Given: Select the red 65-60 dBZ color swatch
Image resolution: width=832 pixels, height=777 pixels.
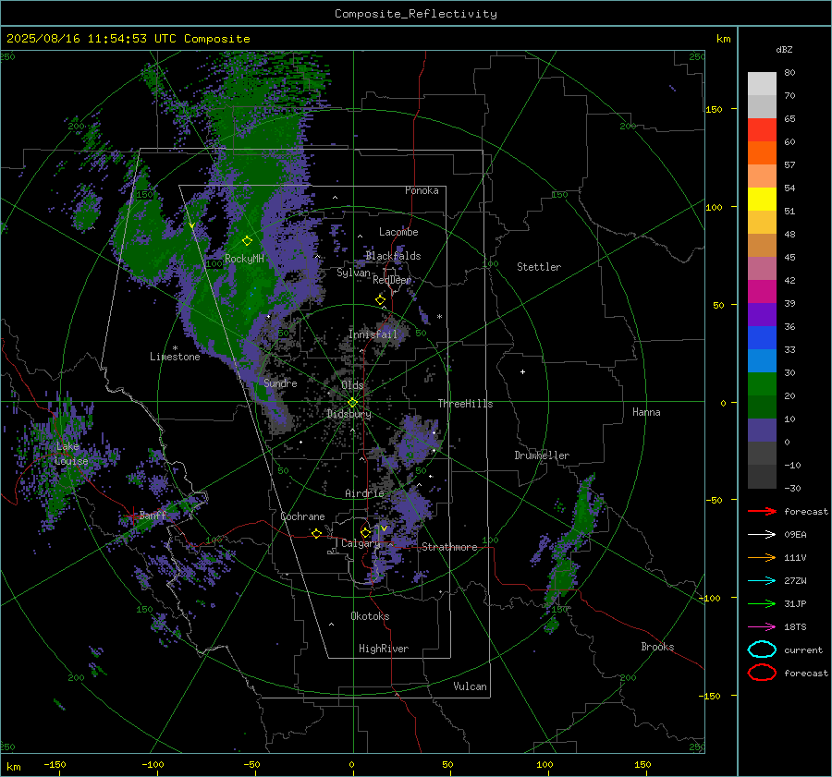Looking at the screenshot, I should tap(762, 130).
